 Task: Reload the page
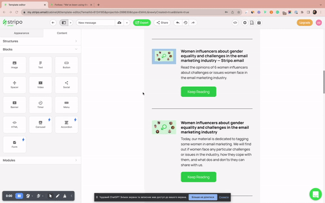(x=17, y=12)
